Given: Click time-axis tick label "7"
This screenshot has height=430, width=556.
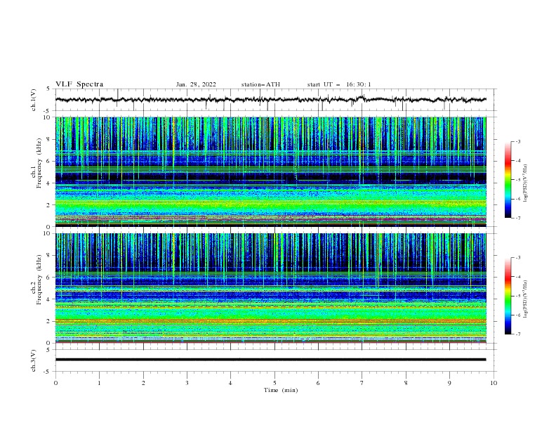Looking at the screenshot, I should [x=362, y=383].
